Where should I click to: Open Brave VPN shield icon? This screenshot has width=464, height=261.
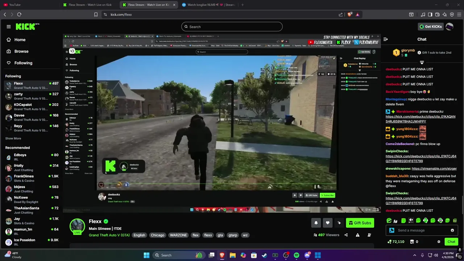point(452,14)
